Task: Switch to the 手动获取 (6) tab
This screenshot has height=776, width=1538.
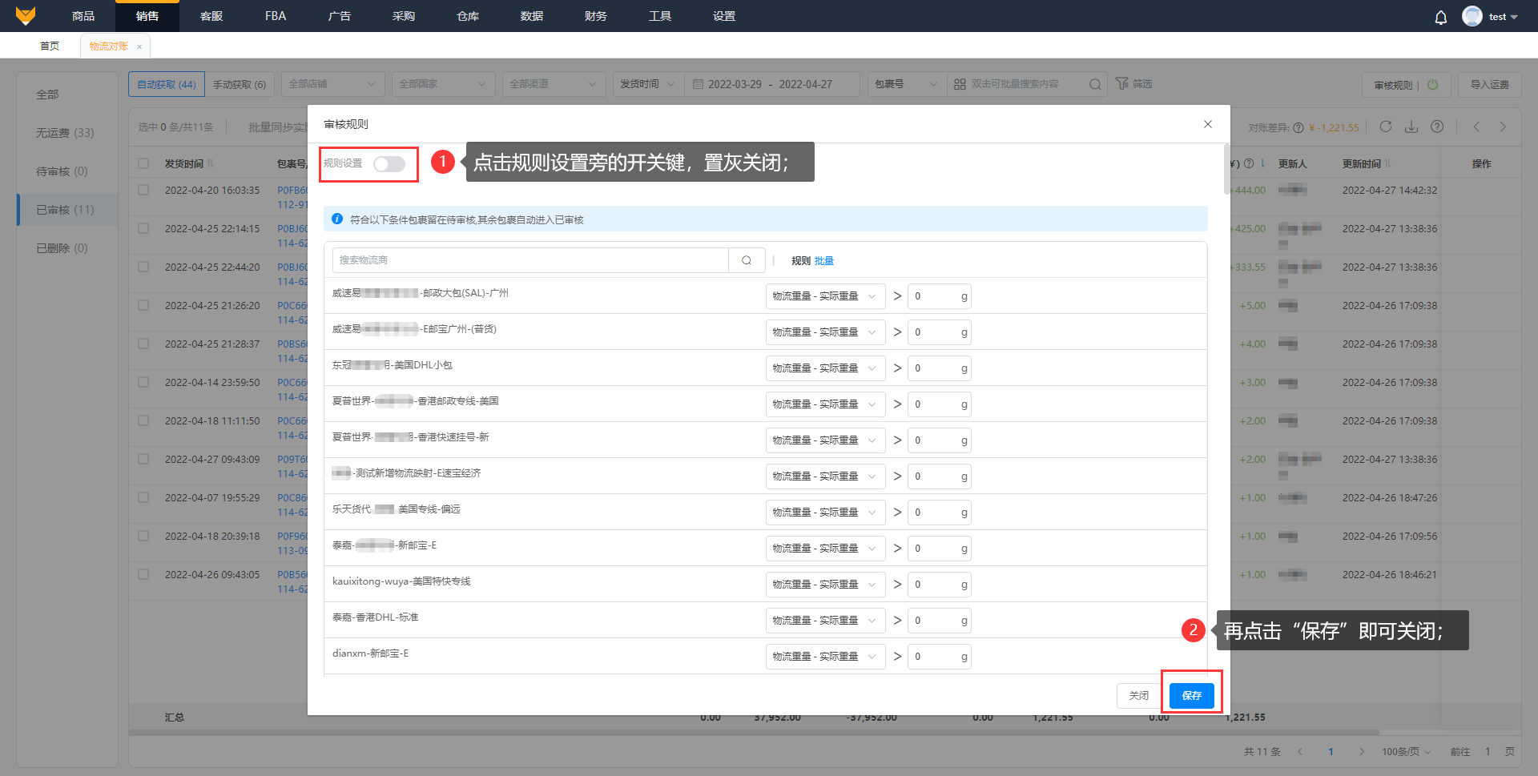Action: 240,84
